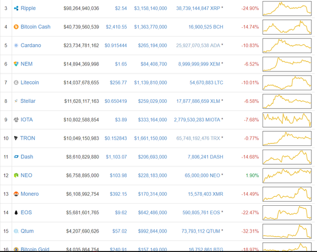Viewport: 317px width, 252px height.
Task: Click NEO supply 65,000,000 NEO
Action: (202, 175)
